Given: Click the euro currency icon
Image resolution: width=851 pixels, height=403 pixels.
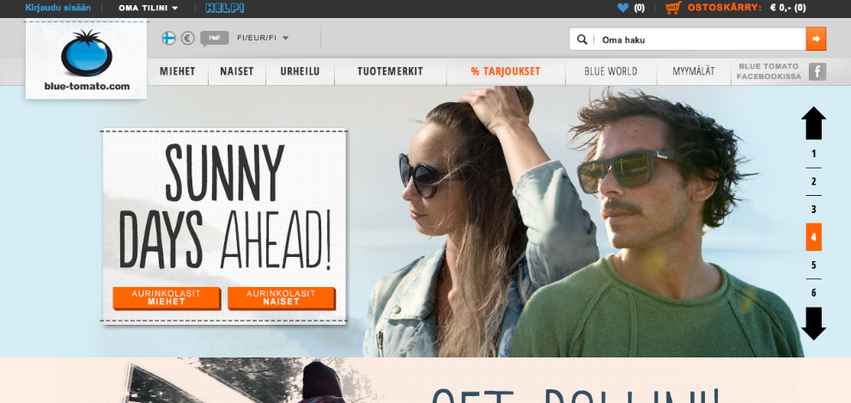Looking at the screenshot, I should tap(188, 38).
